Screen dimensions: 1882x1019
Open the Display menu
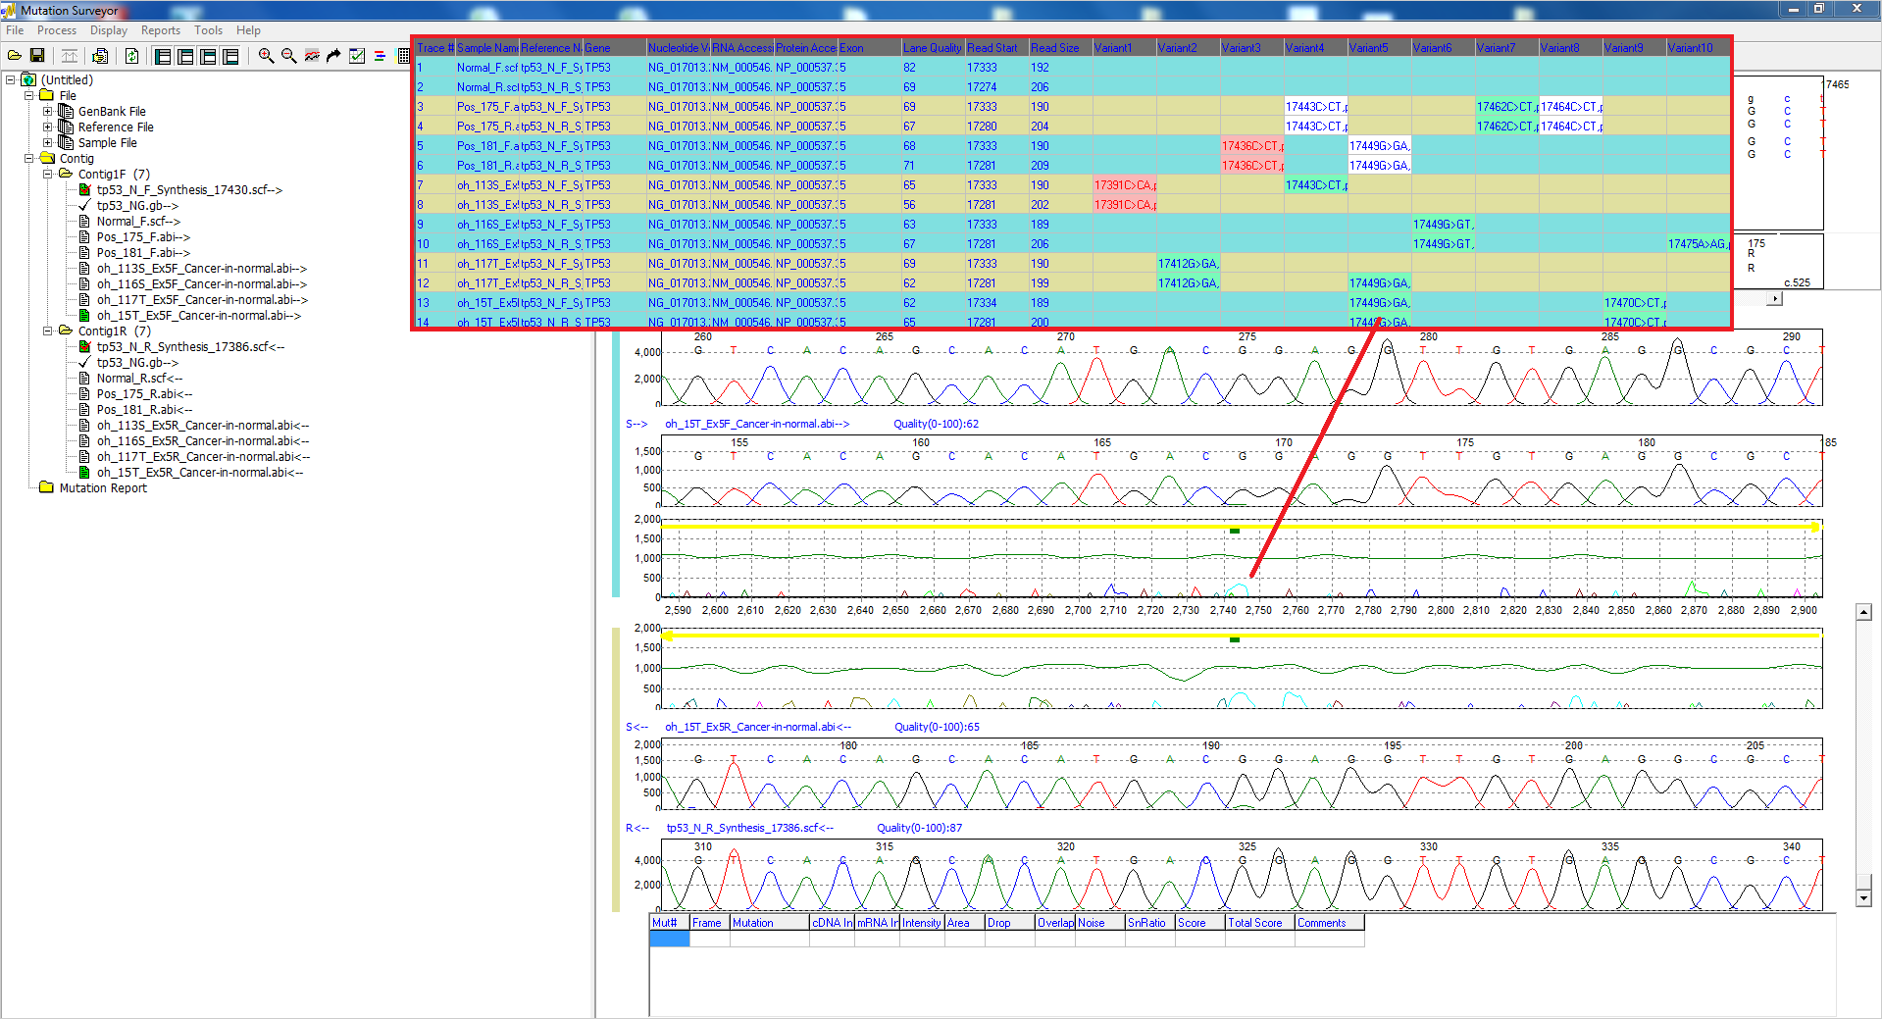coord(109,30)
